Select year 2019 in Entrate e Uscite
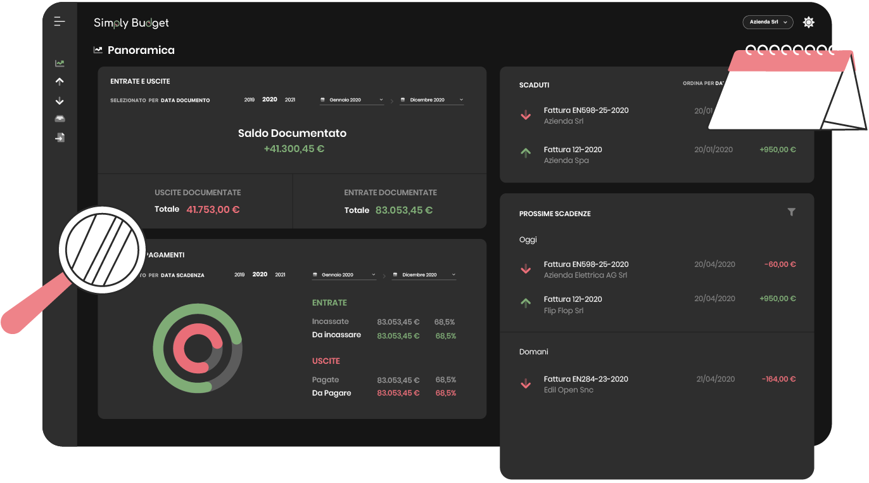 (250, 100)
